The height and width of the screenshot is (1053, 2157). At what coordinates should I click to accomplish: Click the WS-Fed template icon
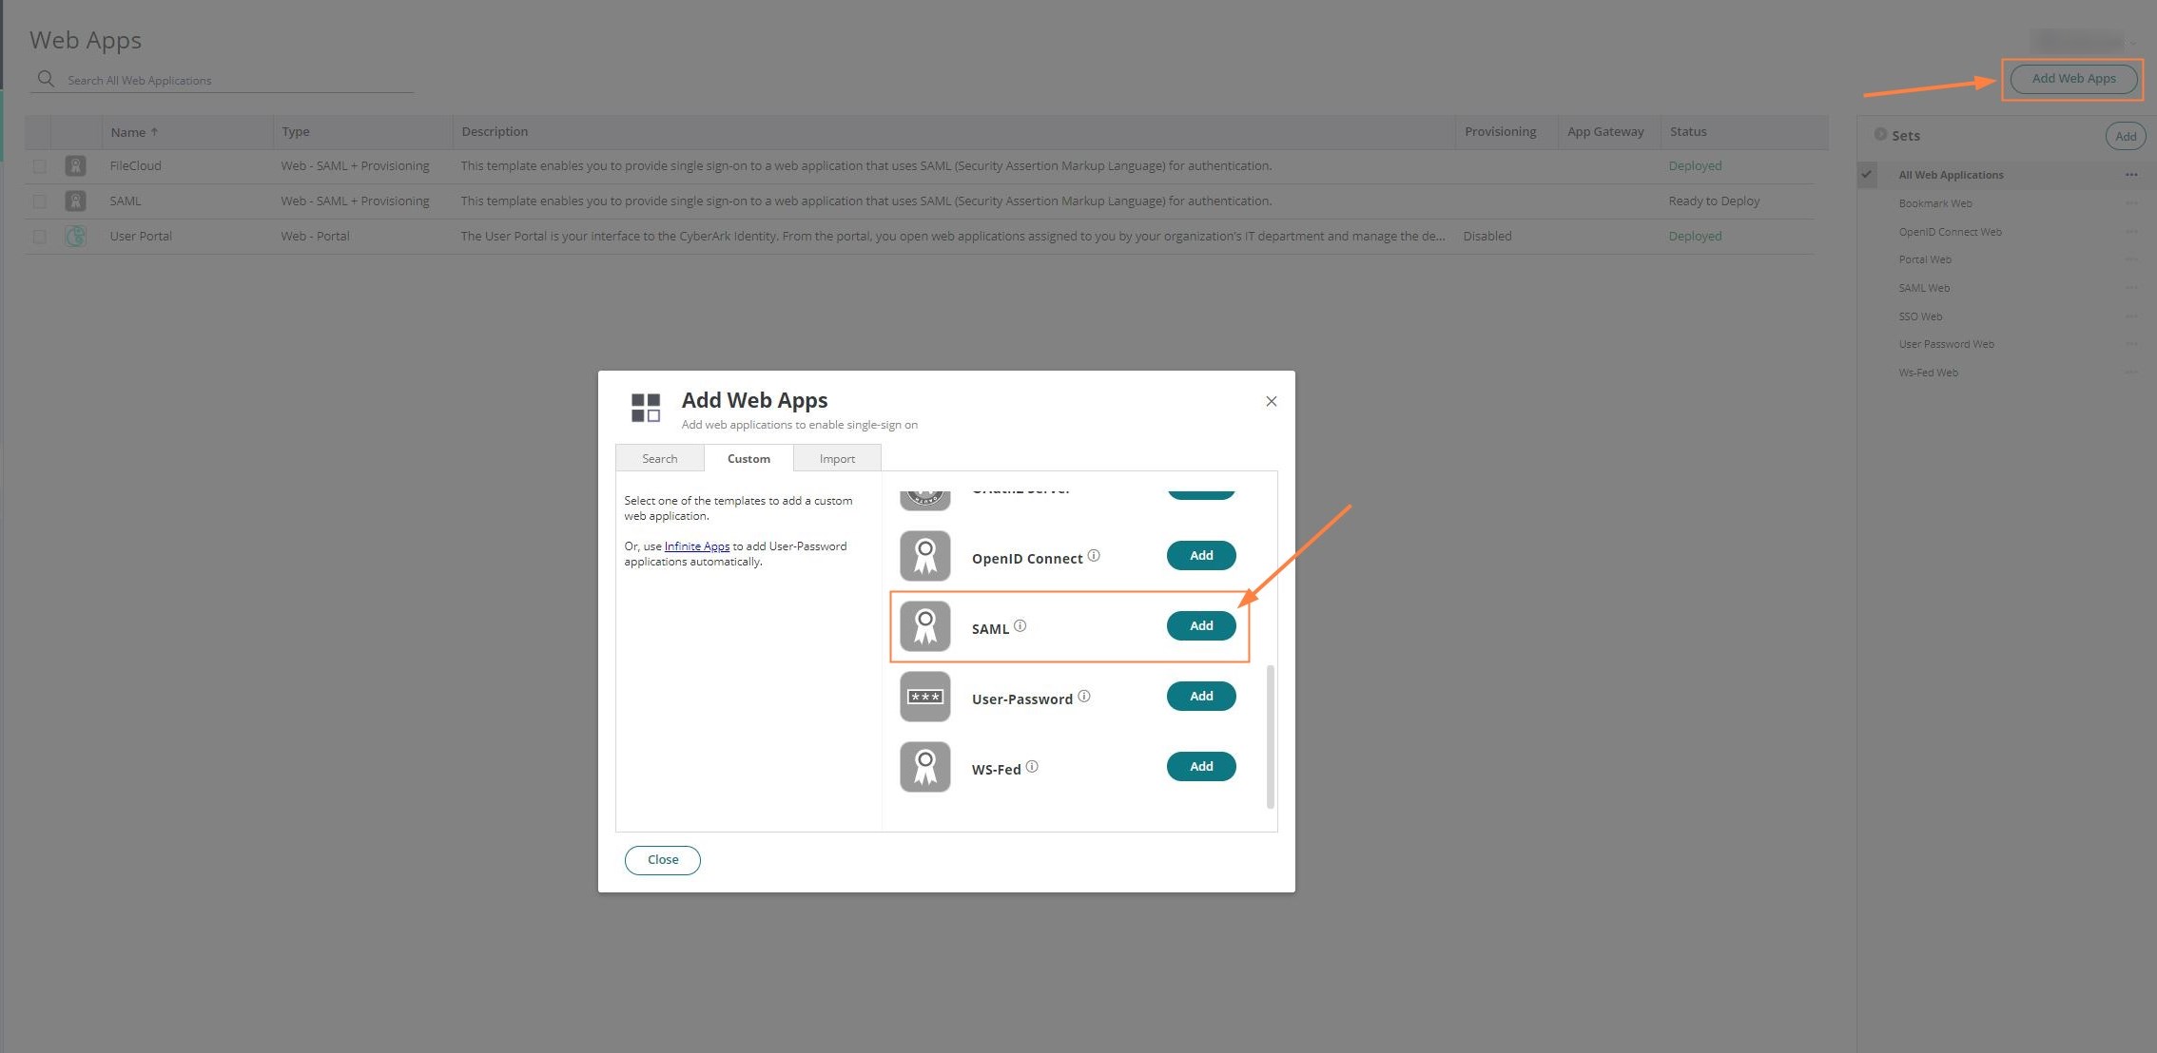pos(923,766)
